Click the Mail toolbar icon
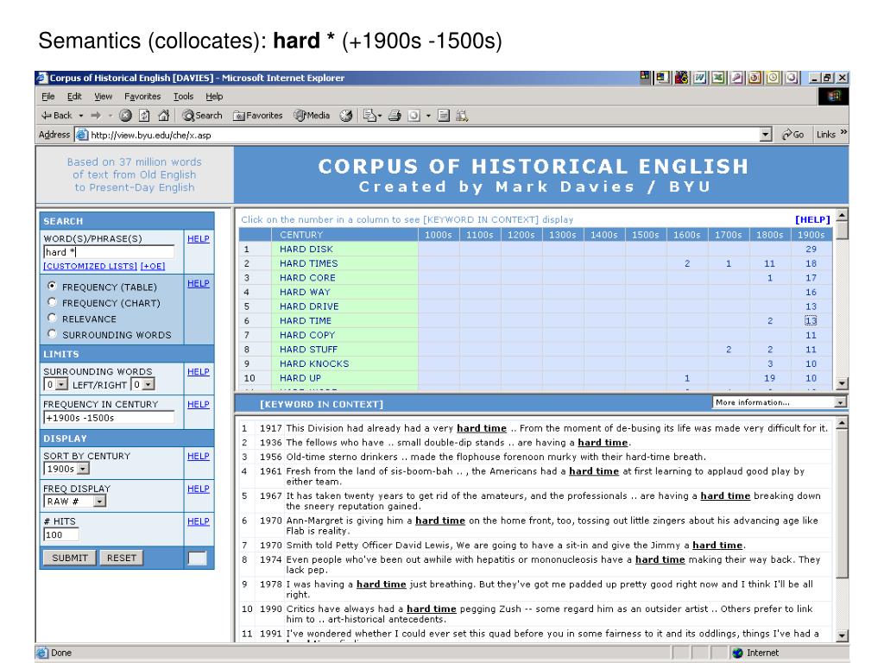Screen dimensions: 884x663 click(369, 116)
